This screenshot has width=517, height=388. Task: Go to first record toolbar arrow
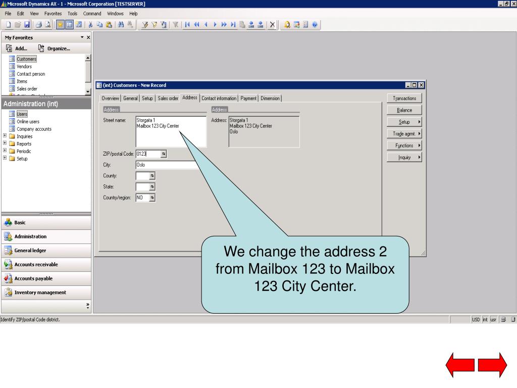coord(187,24)
